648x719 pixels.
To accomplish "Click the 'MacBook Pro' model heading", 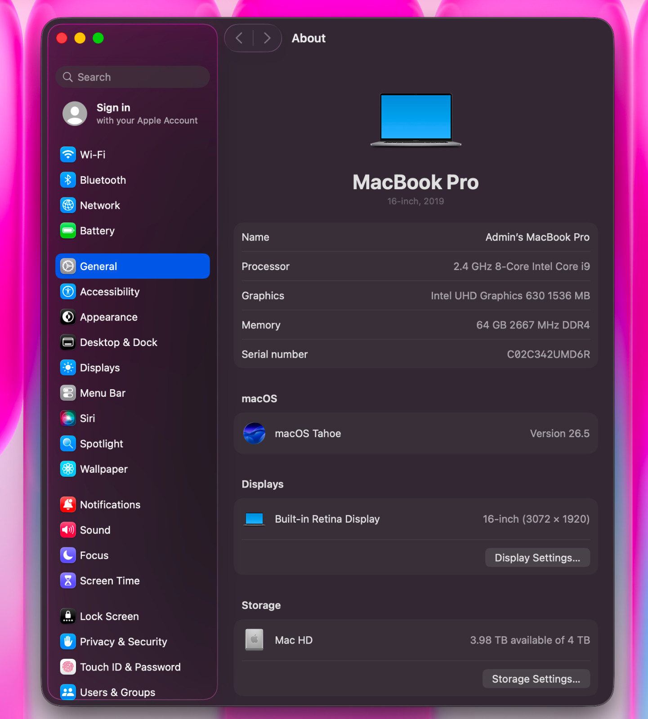I will click(x=416, y=182).
